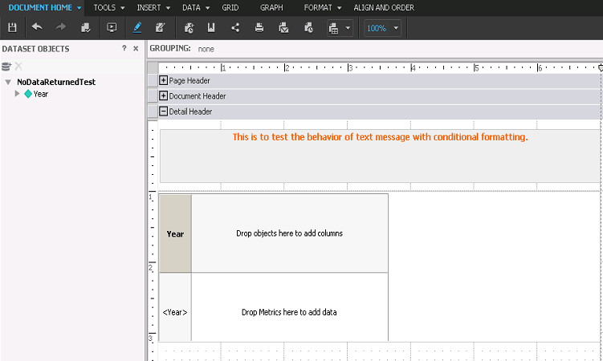Collapse the Detail Header section
The width and height of the screenshot is (603, 361).
coord(164,111)
